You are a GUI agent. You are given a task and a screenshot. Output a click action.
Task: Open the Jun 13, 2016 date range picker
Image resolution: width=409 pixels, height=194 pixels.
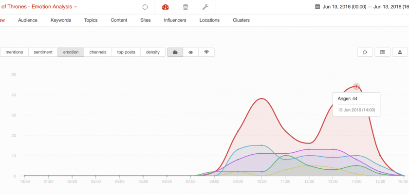pyautogui.click(x=363, y=7)
